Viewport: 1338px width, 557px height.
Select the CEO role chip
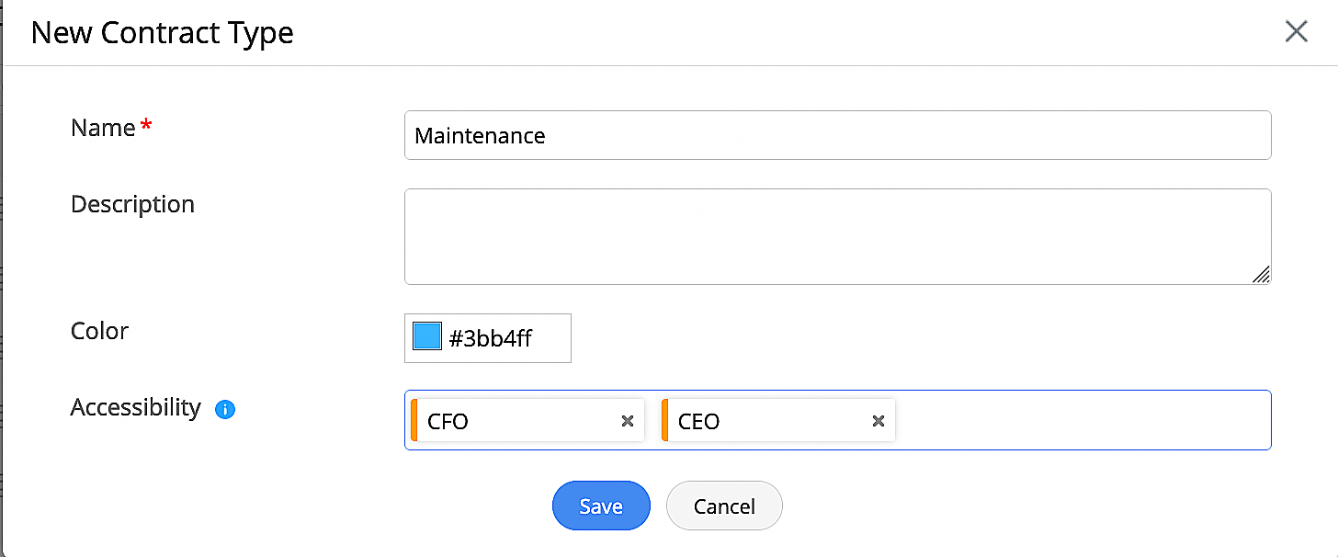click(765, 421)
